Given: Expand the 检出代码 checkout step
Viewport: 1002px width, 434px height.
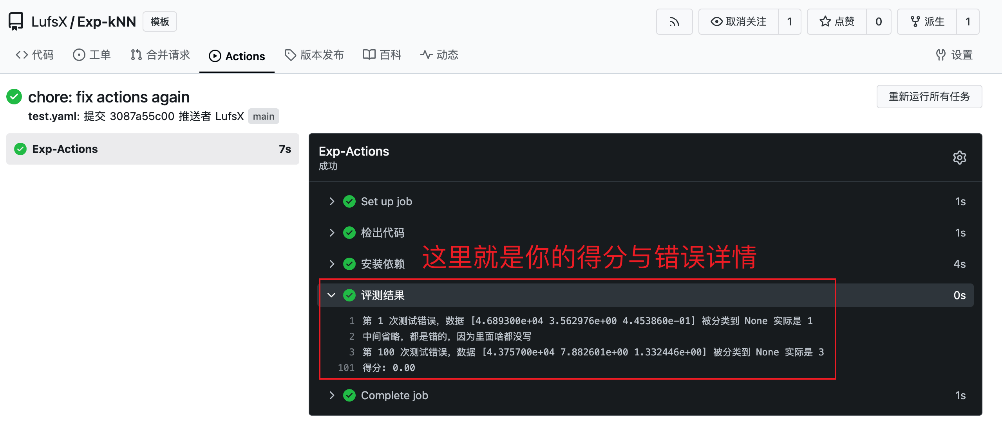Looking at the screenshot, I should [x=646, y=233].
